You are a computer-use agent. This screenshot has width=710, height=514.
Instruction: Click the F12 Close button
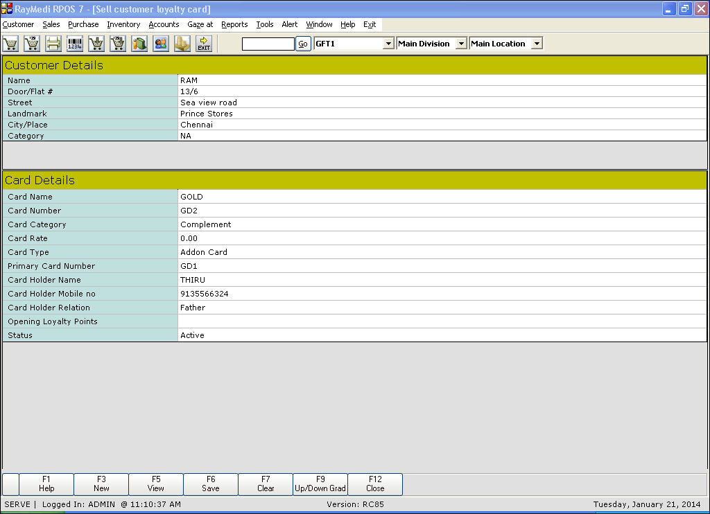pyautogui.click(x=375, y=484)
